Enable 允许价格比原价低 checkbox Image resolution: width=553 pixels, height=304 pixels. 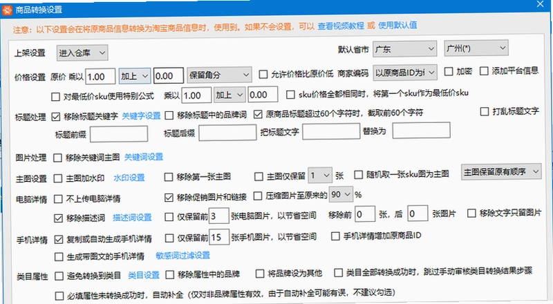263,74
